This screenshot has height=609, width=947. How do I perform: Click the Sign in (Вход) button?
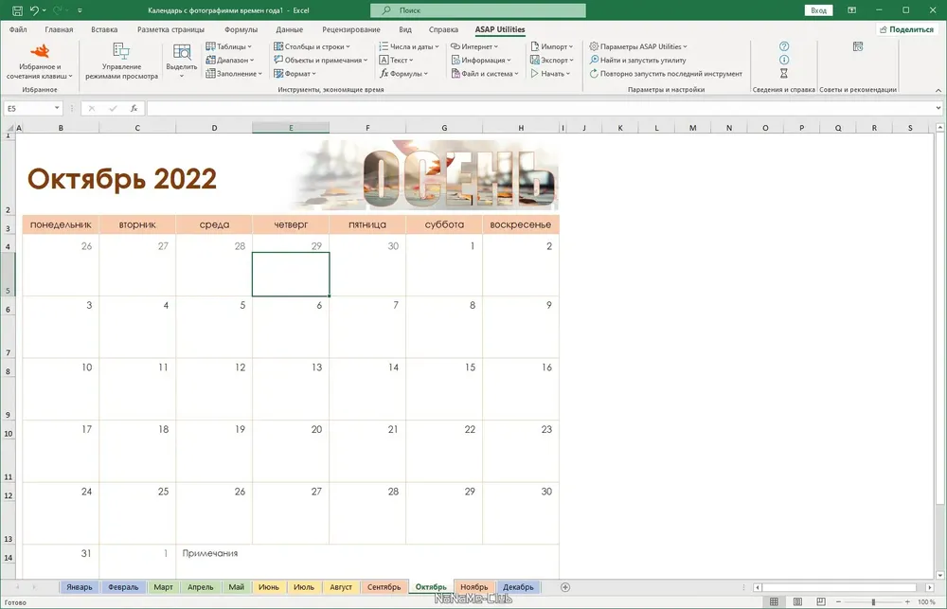[818, 10]
